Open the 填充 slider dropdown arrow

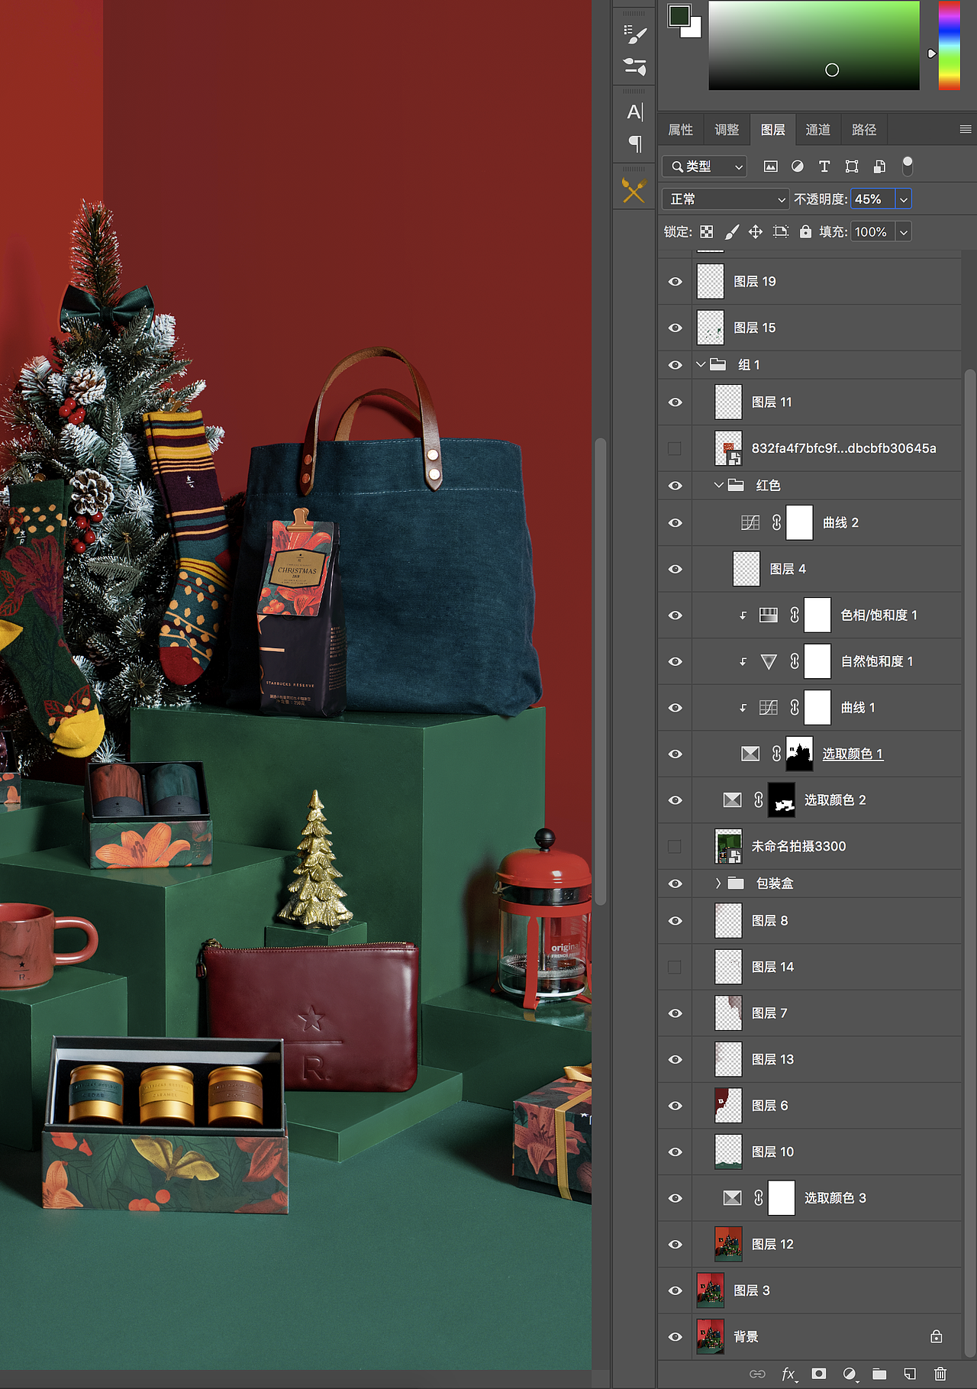point(904,232)
